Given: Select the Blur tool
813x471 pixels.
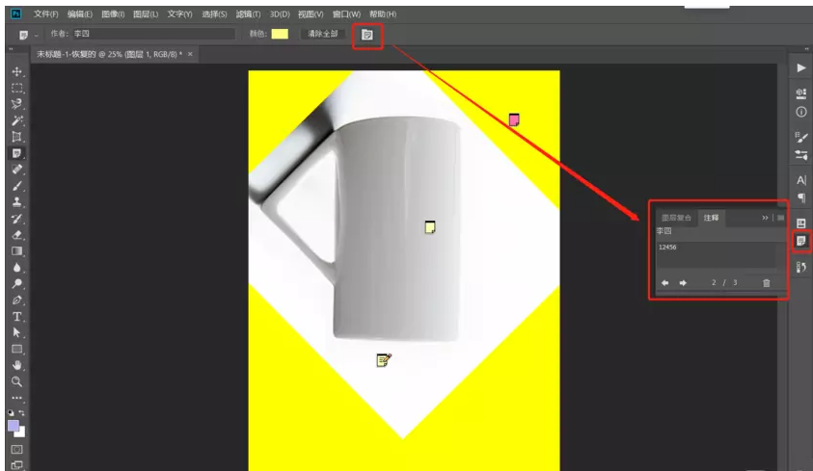Looking at the screenshot, I should coord(16,268).
